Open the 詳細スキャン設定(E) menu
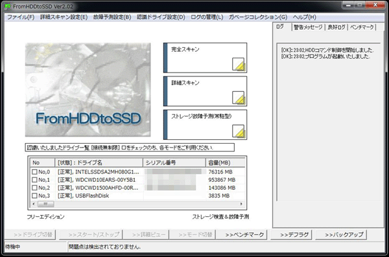The height and width of the screenshot is (257, 389). click(64, 17)
